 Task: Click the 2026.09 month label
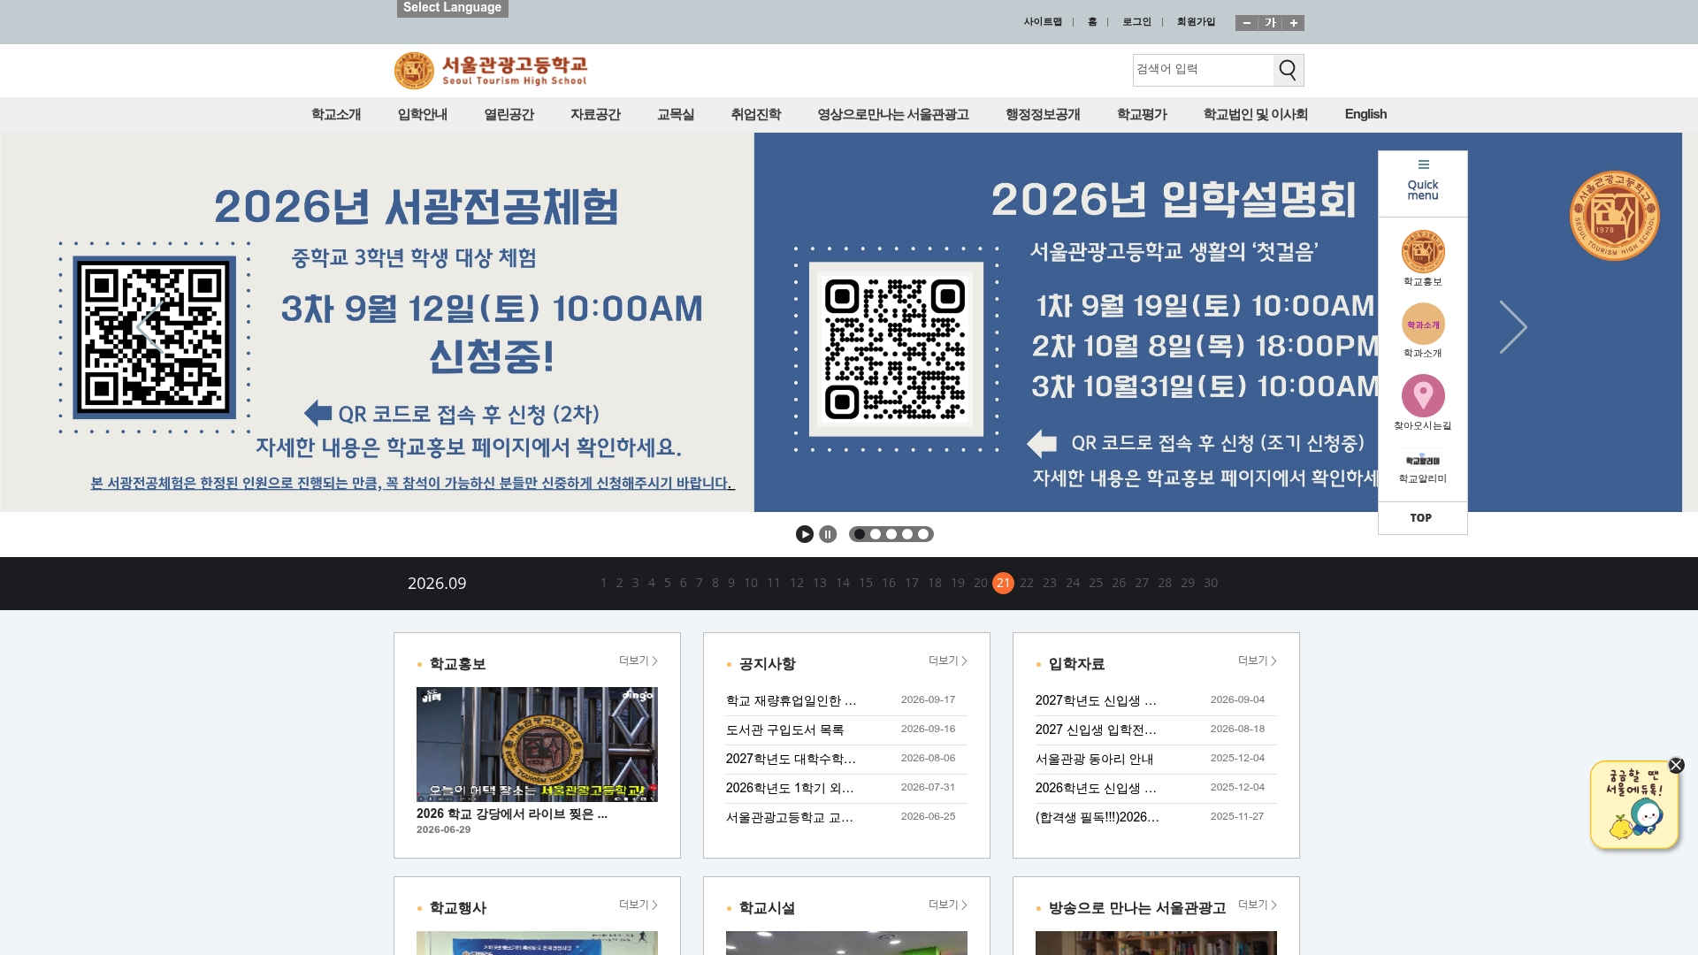point(437,584)
